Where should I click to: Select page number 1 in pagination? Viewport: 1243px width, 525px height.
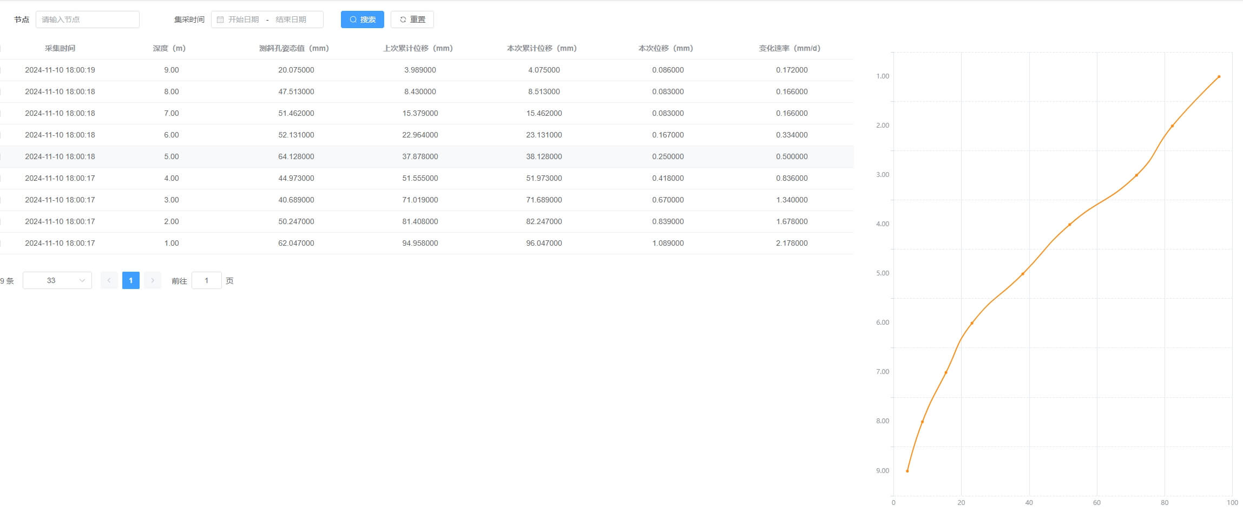click(x=131, y=280)
